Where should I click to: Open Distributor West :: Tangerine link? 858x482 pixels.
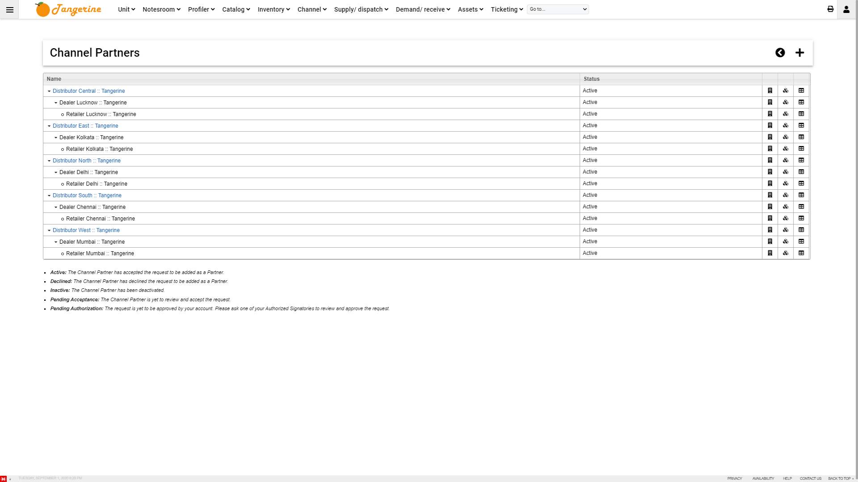pyautogui.click(x=86, y=230)
